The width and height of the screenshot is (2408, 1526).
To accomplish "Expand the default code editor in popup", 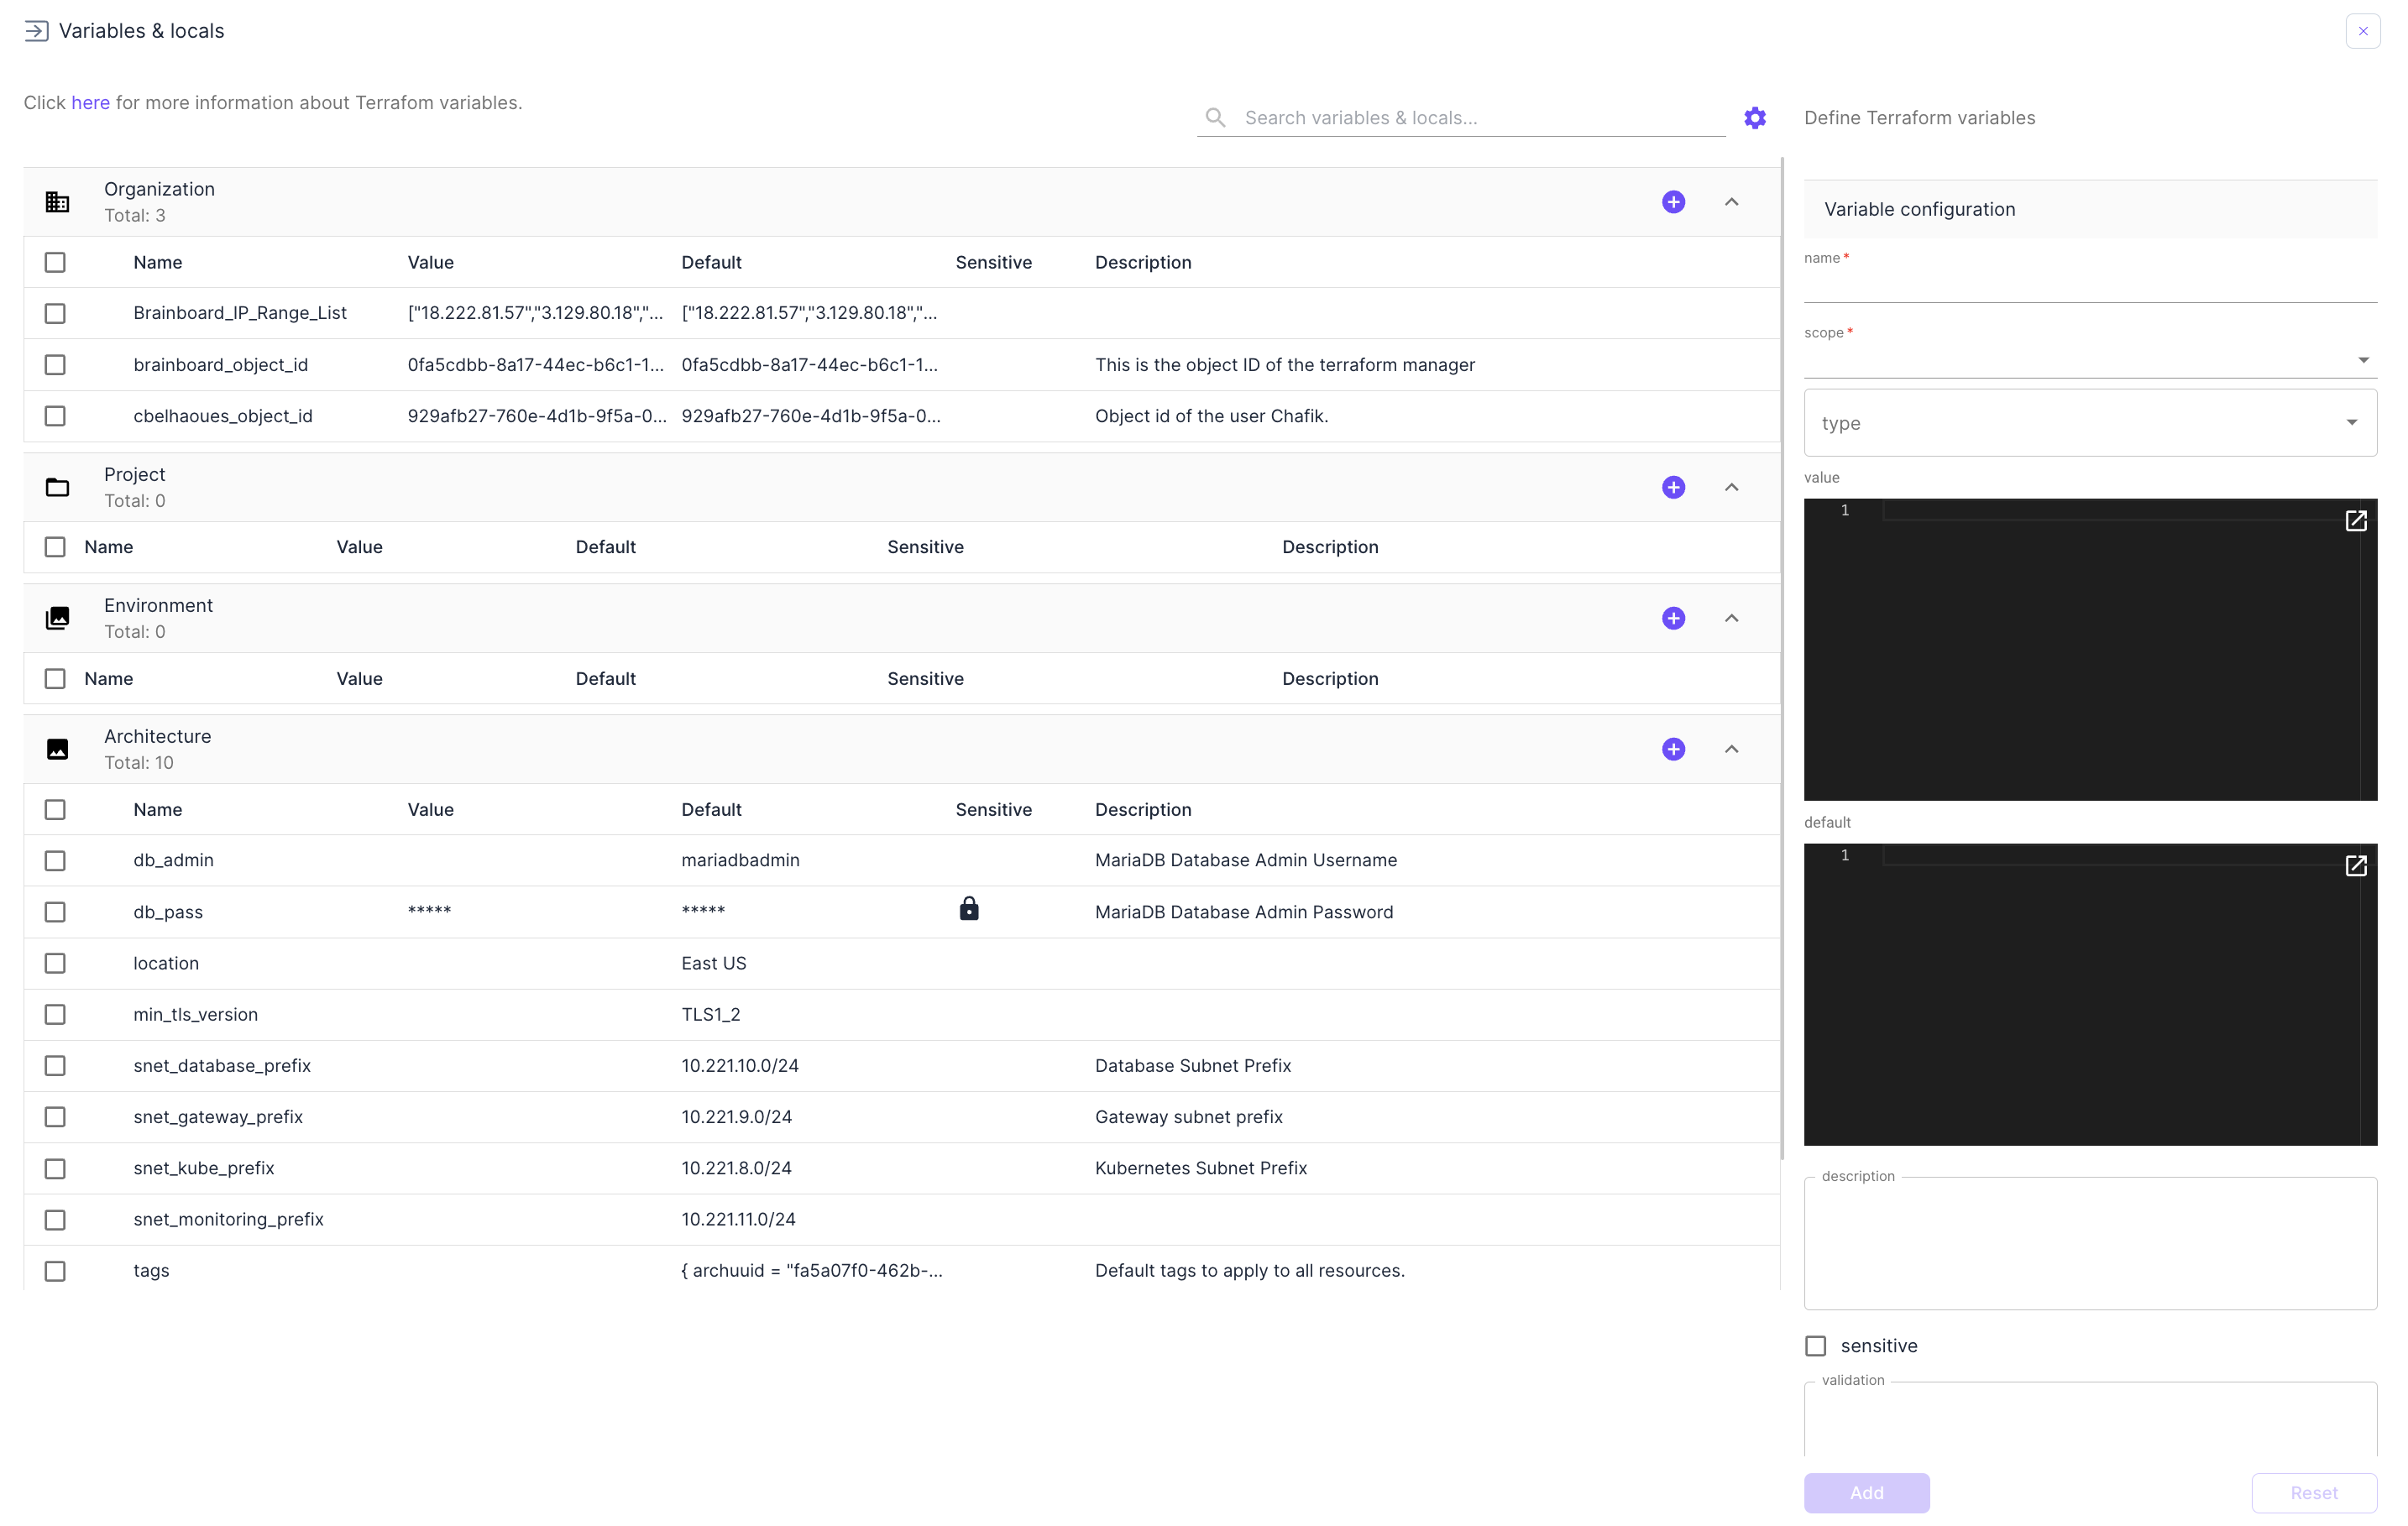I will pos(2355,866).
